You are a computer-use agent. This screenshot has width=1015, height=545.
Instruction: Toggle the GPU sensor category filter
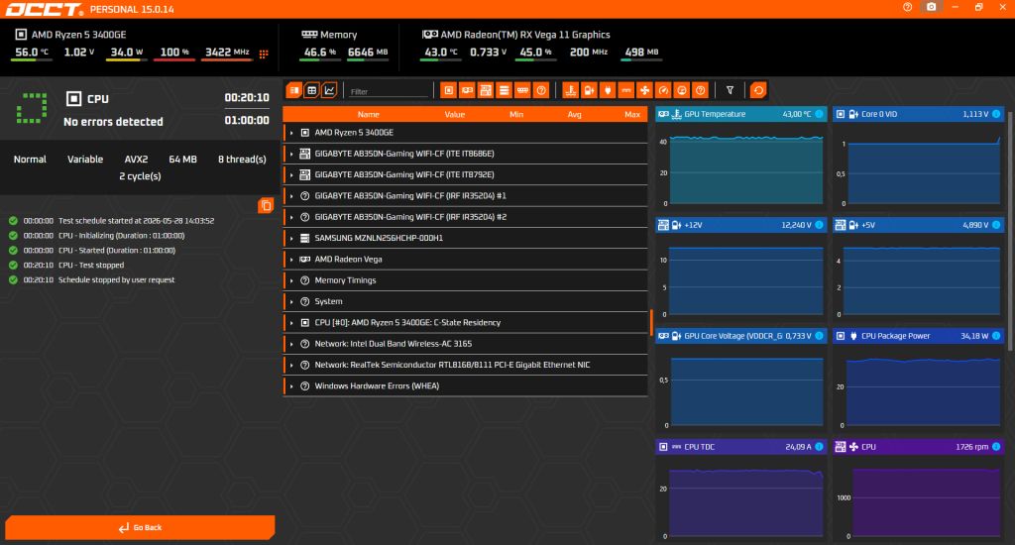tap(467, 90)
